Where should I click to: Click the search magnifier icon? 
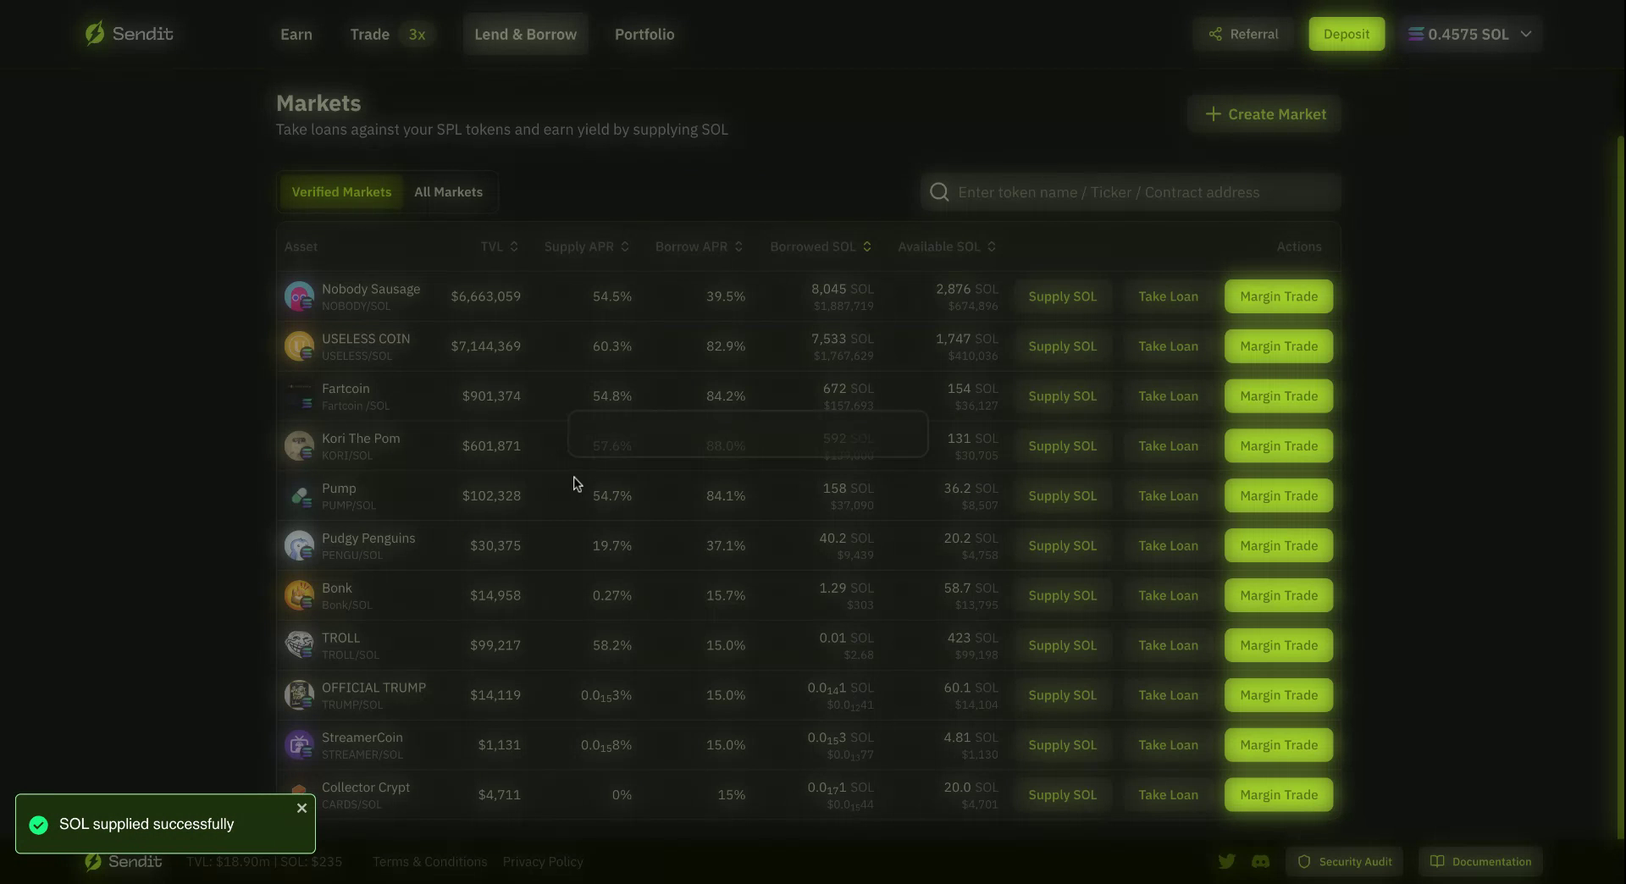[940, 192]
